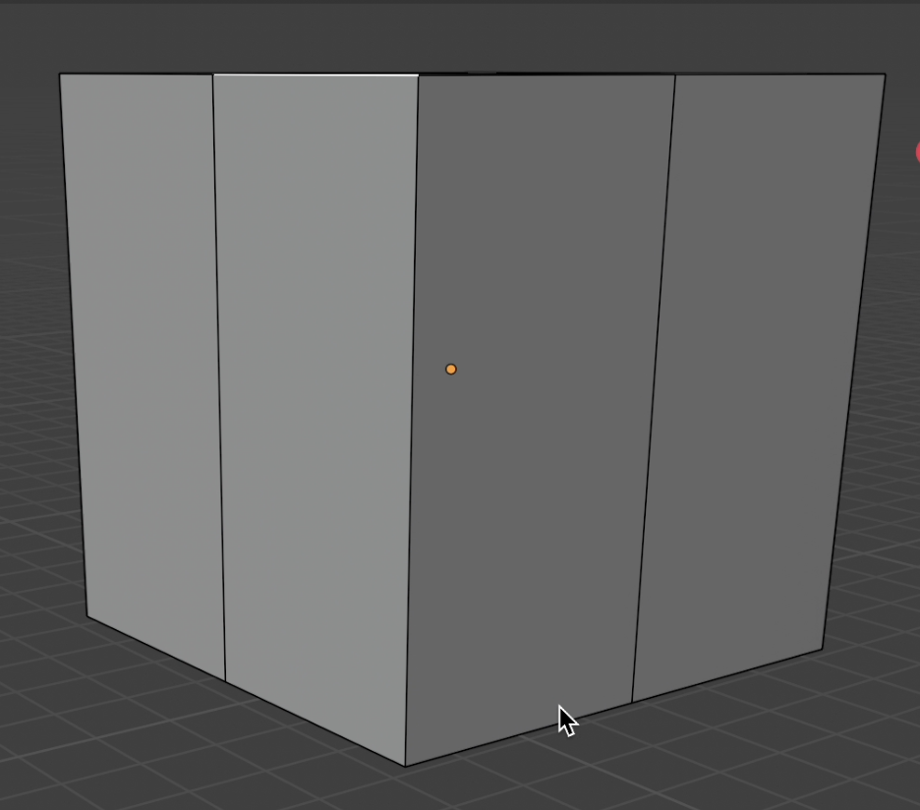Image resolution: width=920 pixels, height=810 pixels.
Task: Pick the vertical loop edge on the light side
Action: click(219, 377)
